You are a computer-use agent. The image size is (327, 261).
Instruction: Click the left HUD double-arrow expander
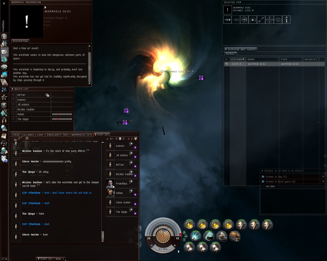tap(149, 238)
